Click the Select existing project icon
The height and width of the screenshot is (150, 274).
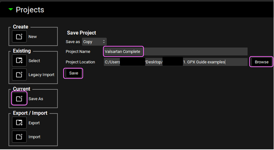19,61
